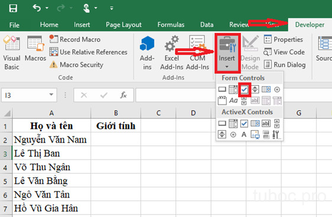Pick ActiveX Combo Box icon

coord(233,124)
